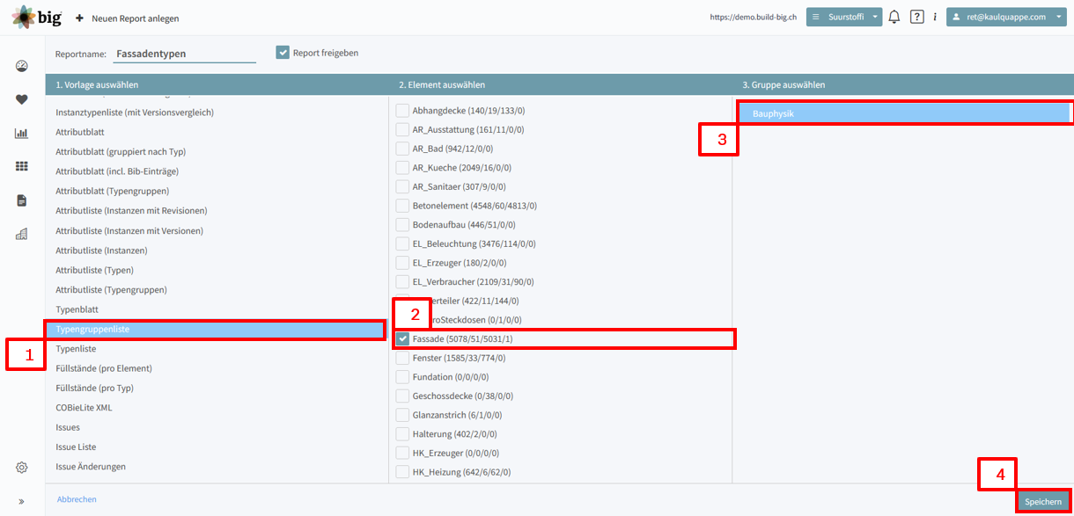Select Typengruppenliste template
This screenshot has width=1074, height=516.
(x=217, y=329)
